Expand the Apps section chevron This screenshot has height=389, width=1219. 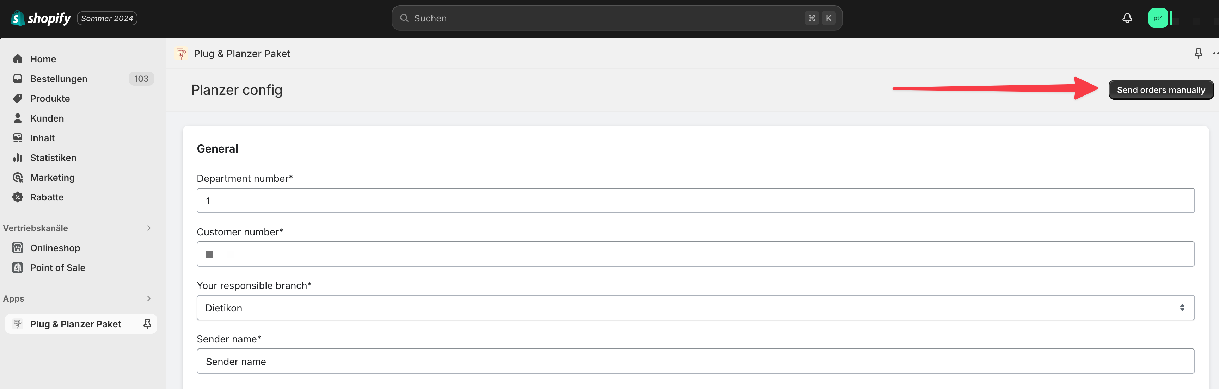[149, 298]
